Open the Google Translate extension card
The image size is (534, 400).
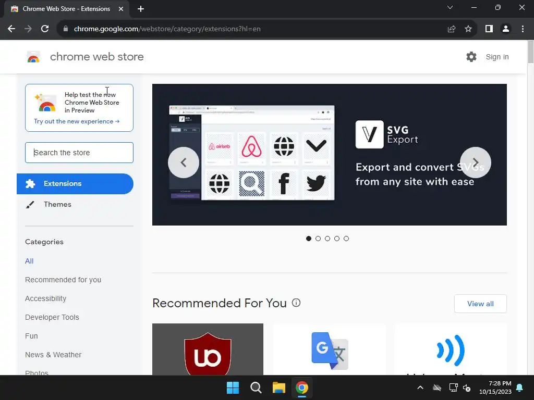click(330, 349)
